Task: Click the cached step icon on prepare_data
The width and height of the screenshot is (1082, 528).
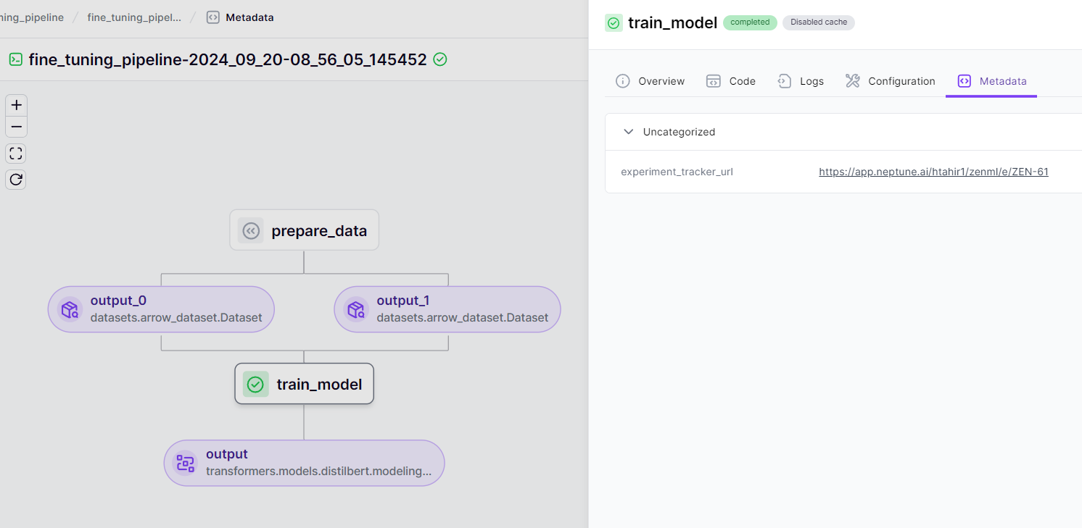Action: point(251,230)
